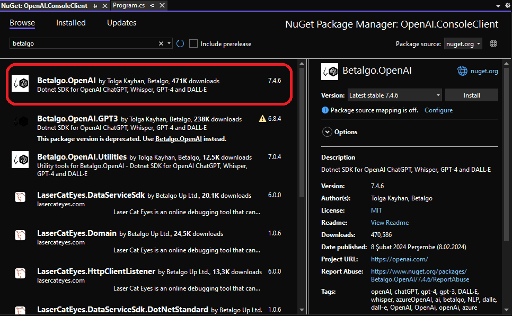The image size is (512, 316).
Task: Follow Betalgo.OpenAI link in deprecation message
Action: tap(178, 138)
